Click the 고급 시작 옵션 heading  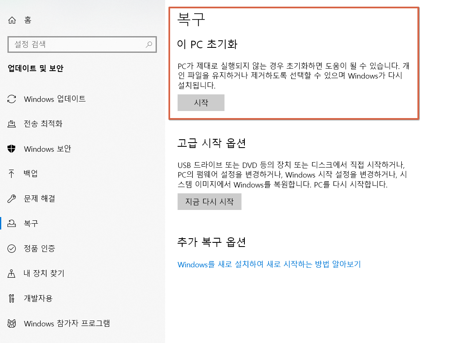pyautogui.click(x=211, y=143)
